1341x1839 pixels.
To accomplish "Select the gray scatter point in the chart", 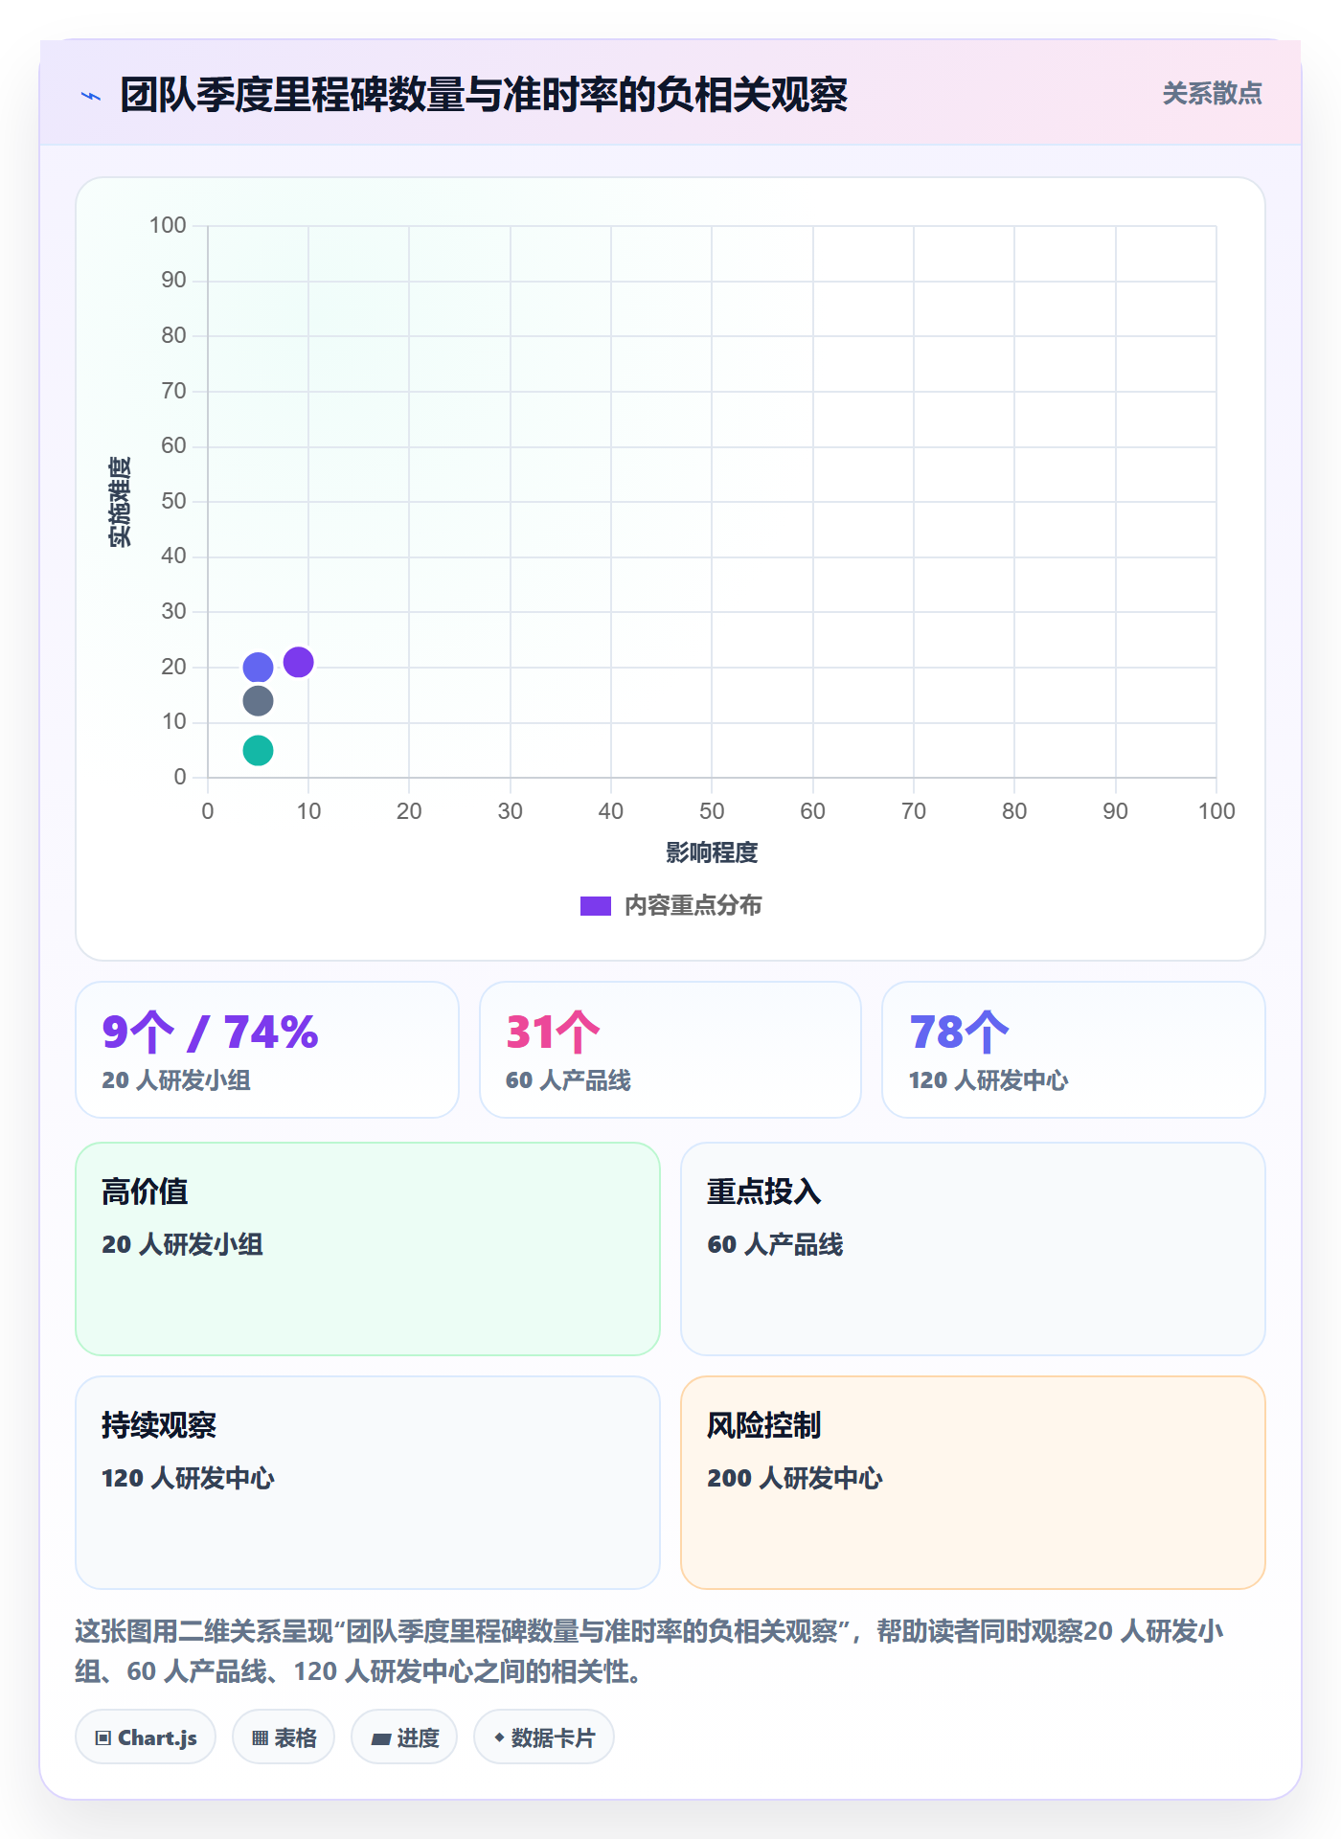I will point(258,701).
